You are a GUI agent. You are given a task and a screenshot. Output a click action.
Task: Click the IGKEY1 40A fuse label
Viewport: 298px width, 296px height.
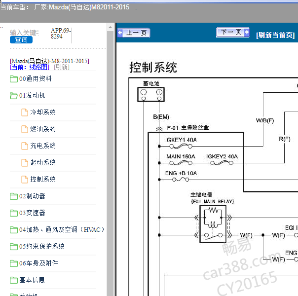coord(181,140)
